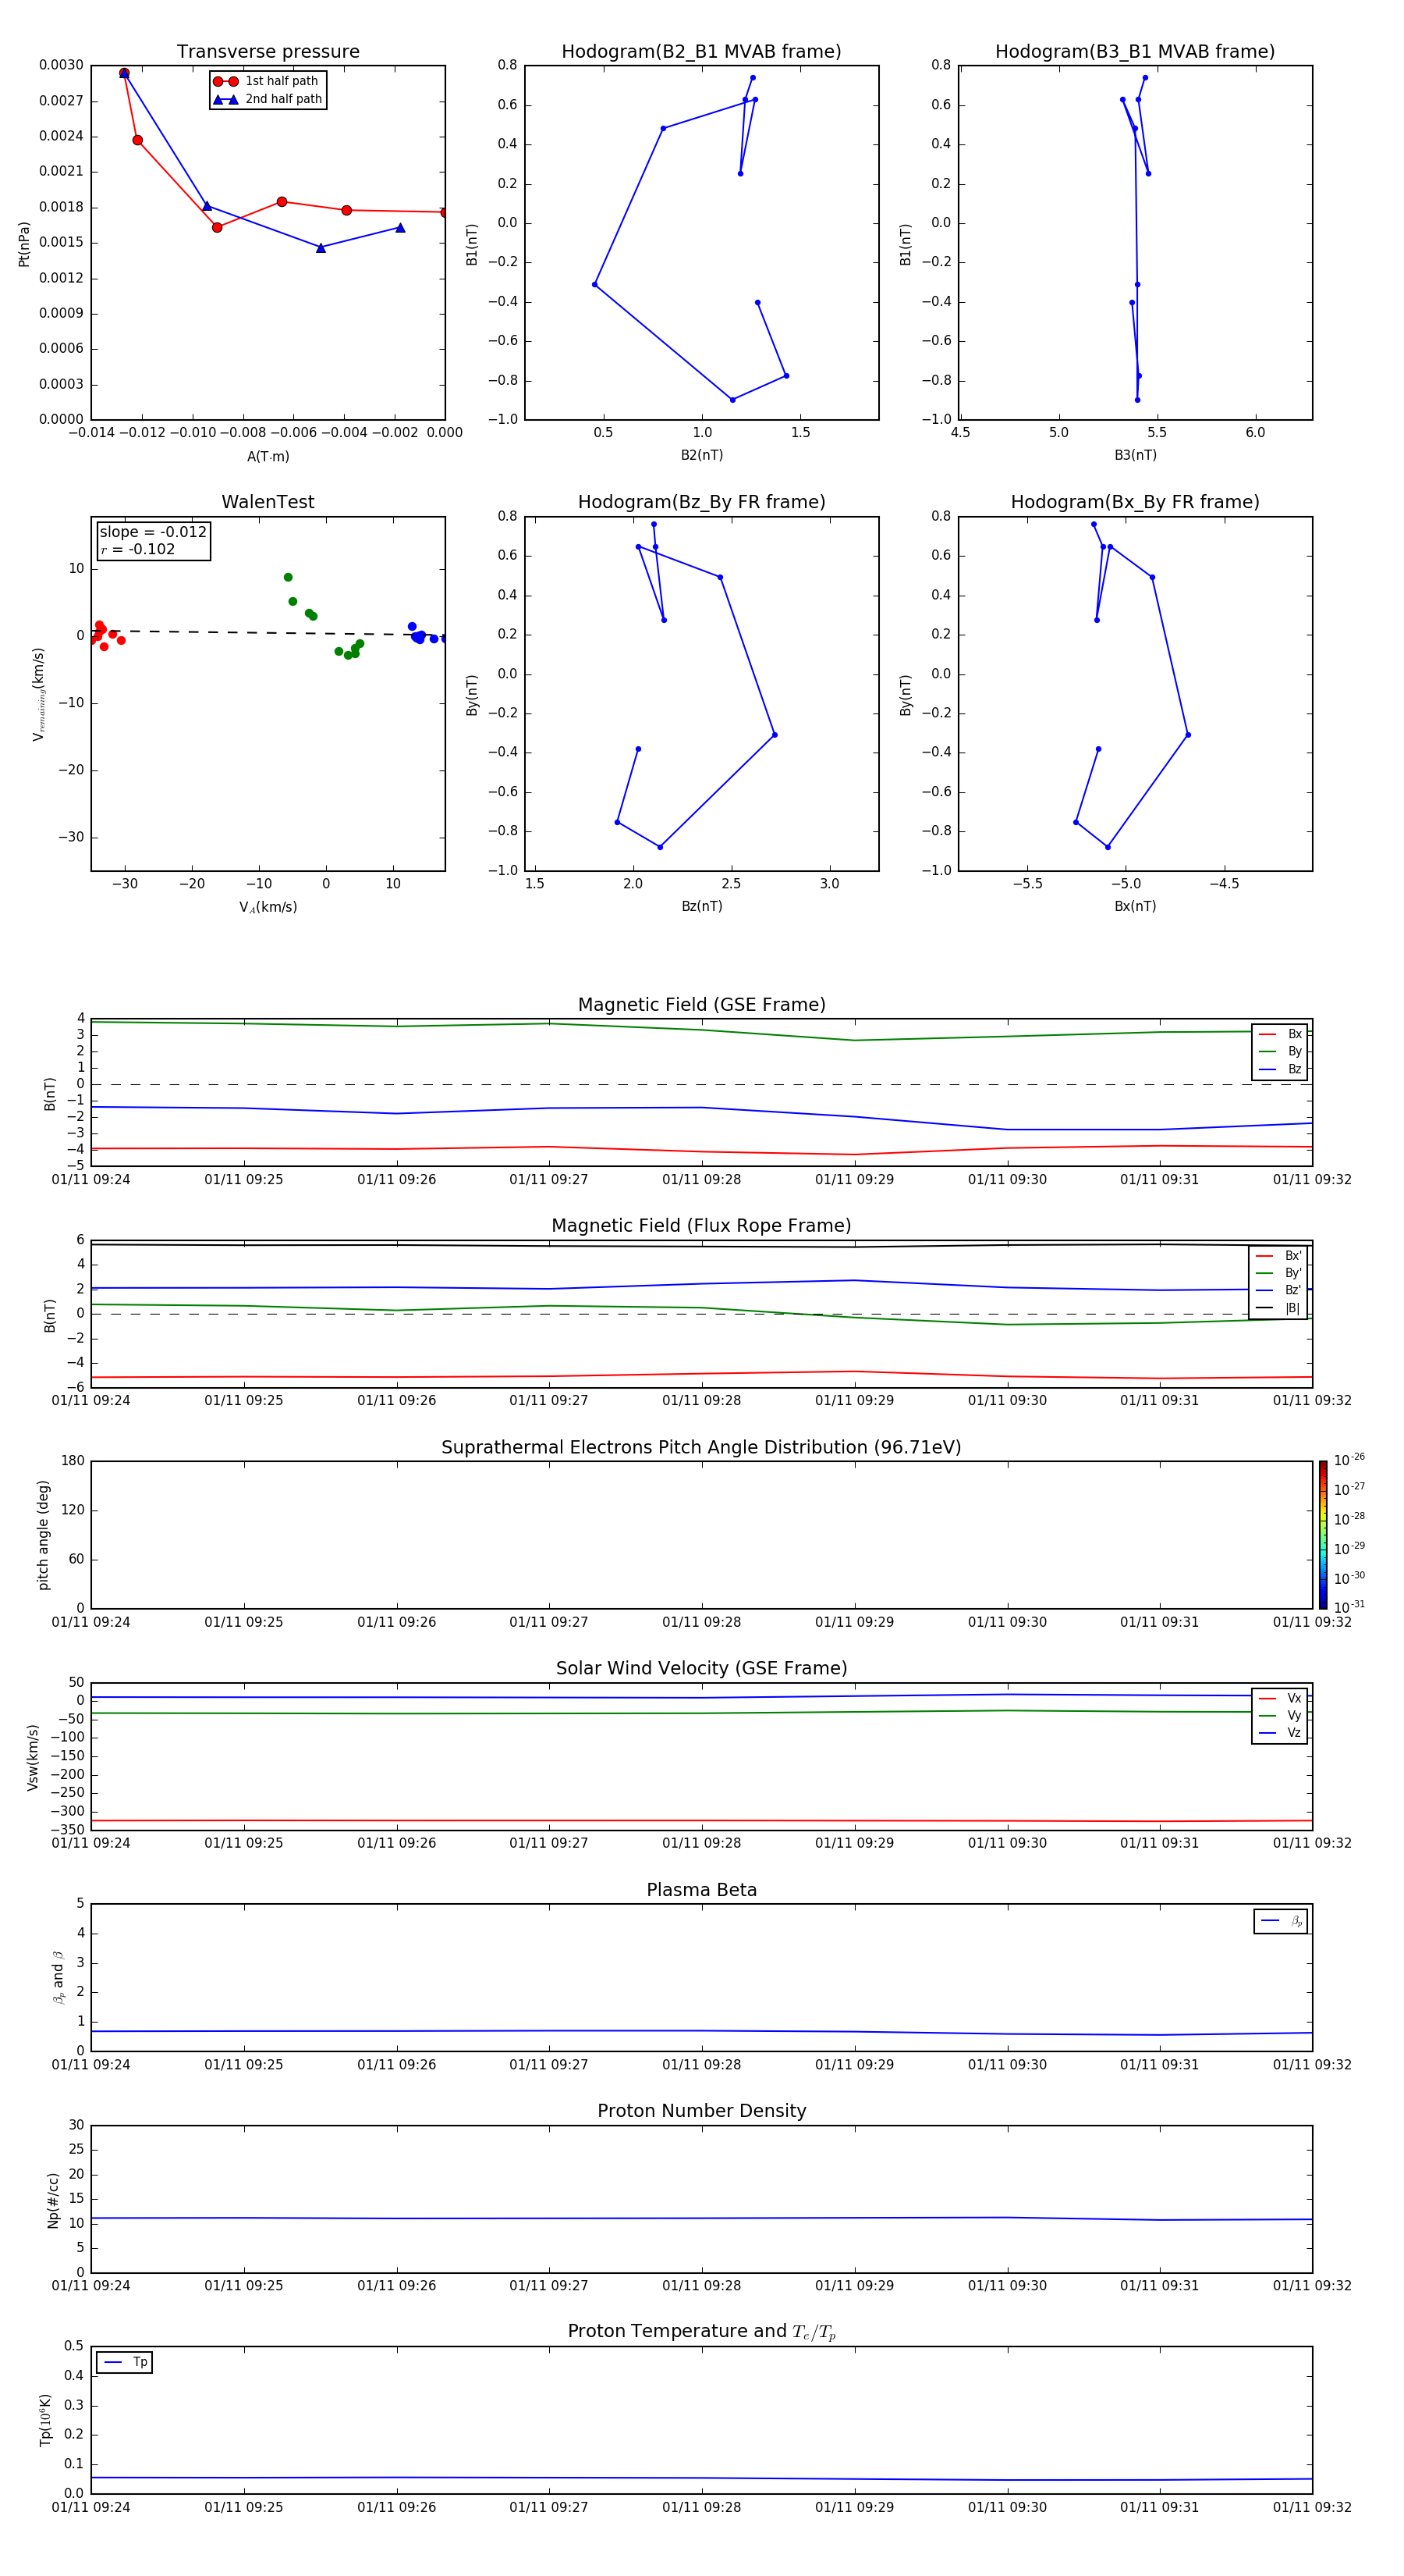Click the "Transverse pressure" plot title
The image size is (1404, 2576).
268,51
